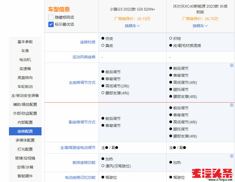The width and height of the screenshot is (235, 182).
Task: Click the 仿皮 seat material value
Action: point(109,39)
